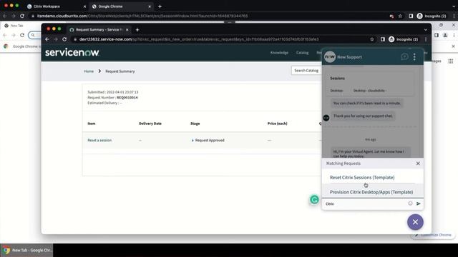Open New Tab - Google Chrome in taskbar
This screenshot has width=458, height=257.
click(26, 251)
